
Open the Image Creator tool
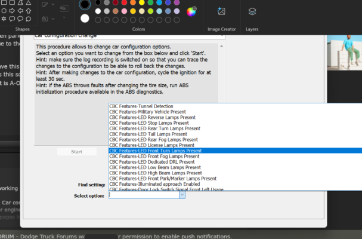click(221, 16)
